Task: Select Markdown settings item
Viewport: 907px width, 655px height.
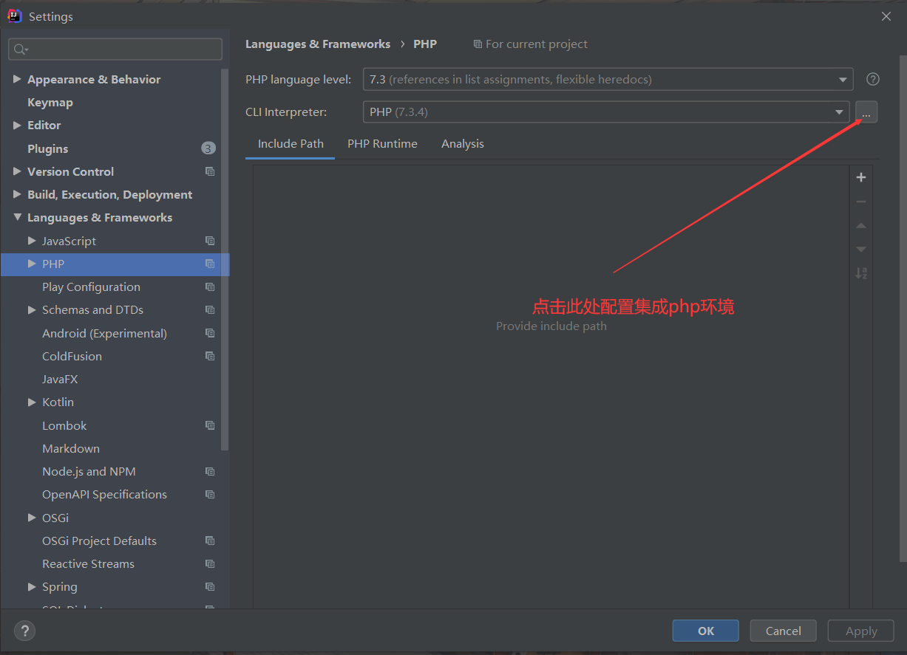Action: tap(71, 448)
